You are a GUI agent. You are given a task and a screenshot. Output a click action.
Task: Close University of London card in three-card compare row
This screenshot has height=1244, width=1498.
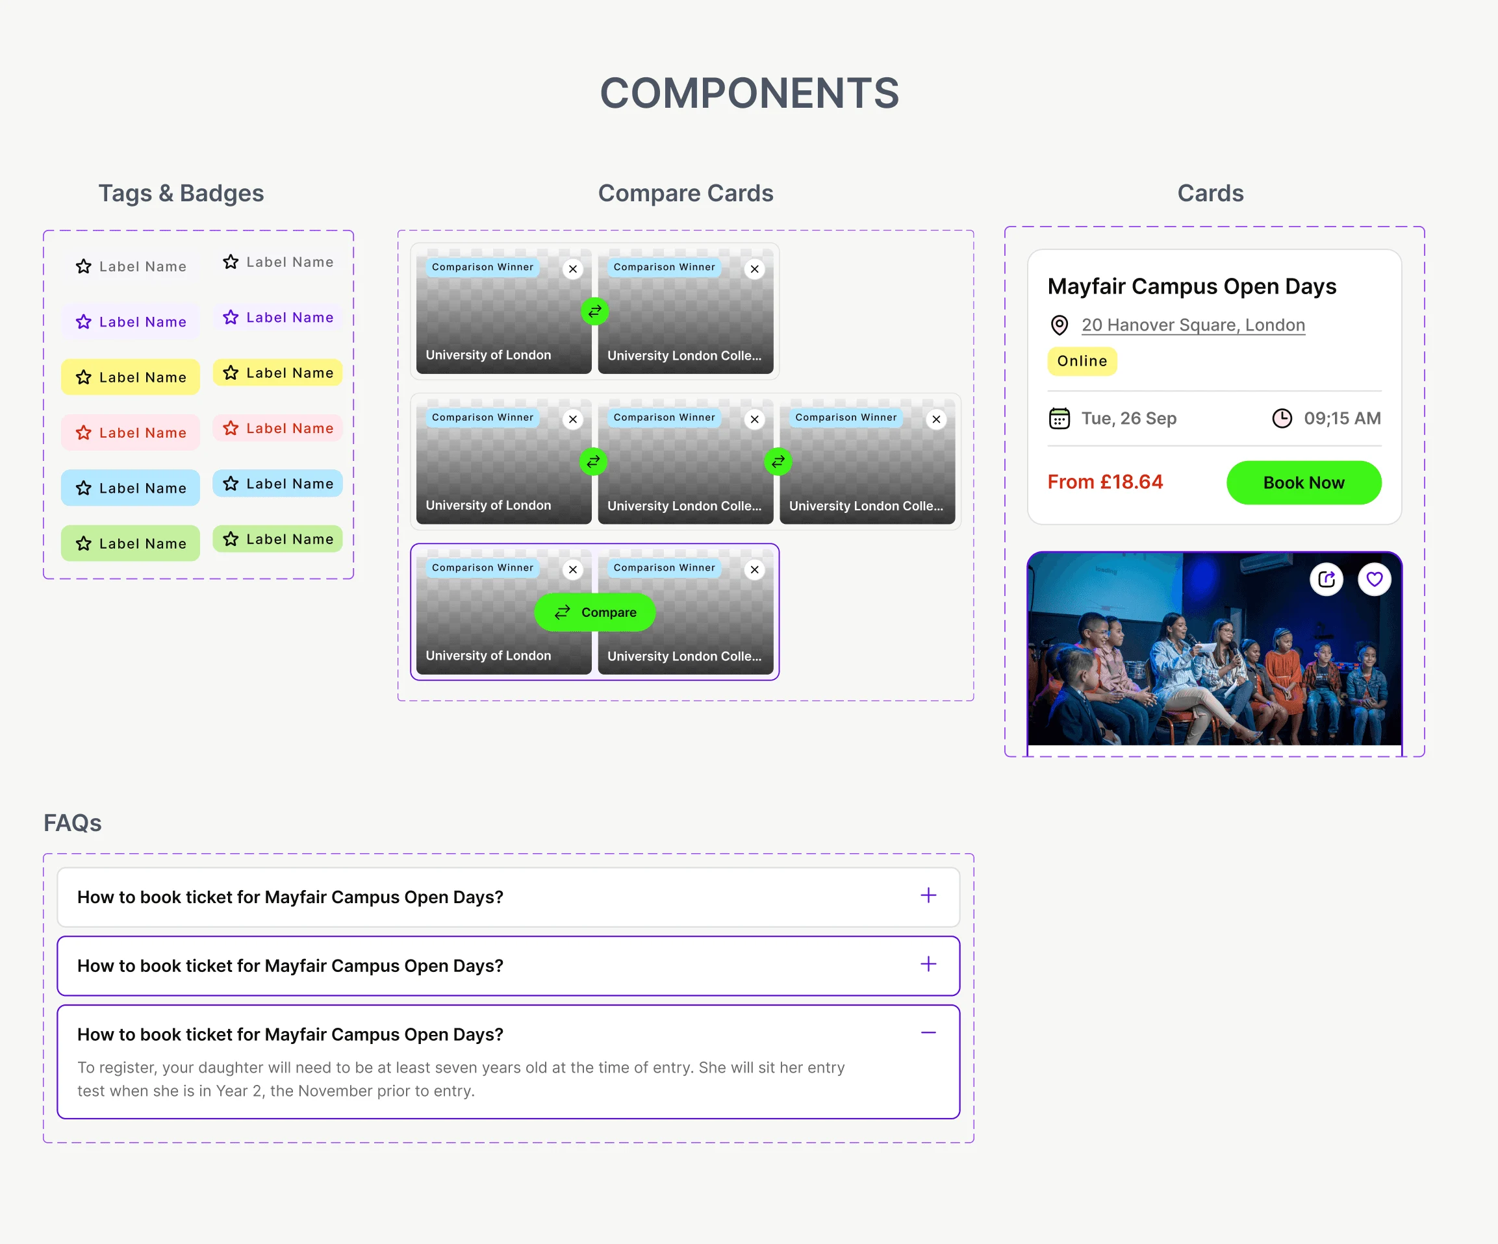[573, 420]
